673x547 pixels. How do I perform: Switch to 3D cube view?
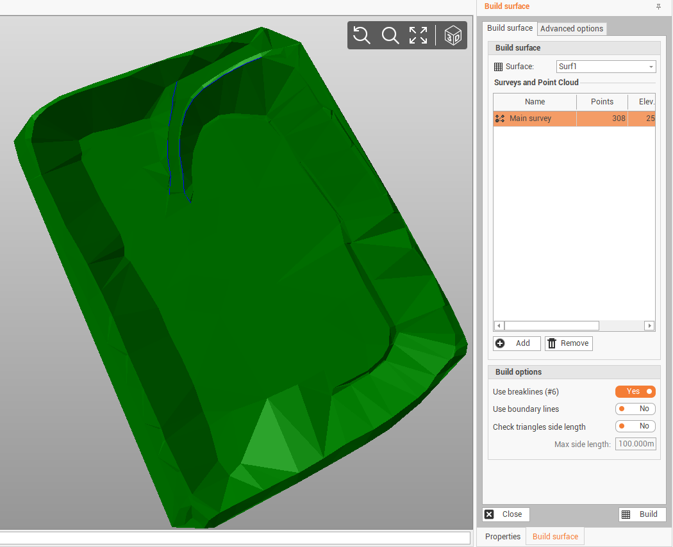pos(453,35)
